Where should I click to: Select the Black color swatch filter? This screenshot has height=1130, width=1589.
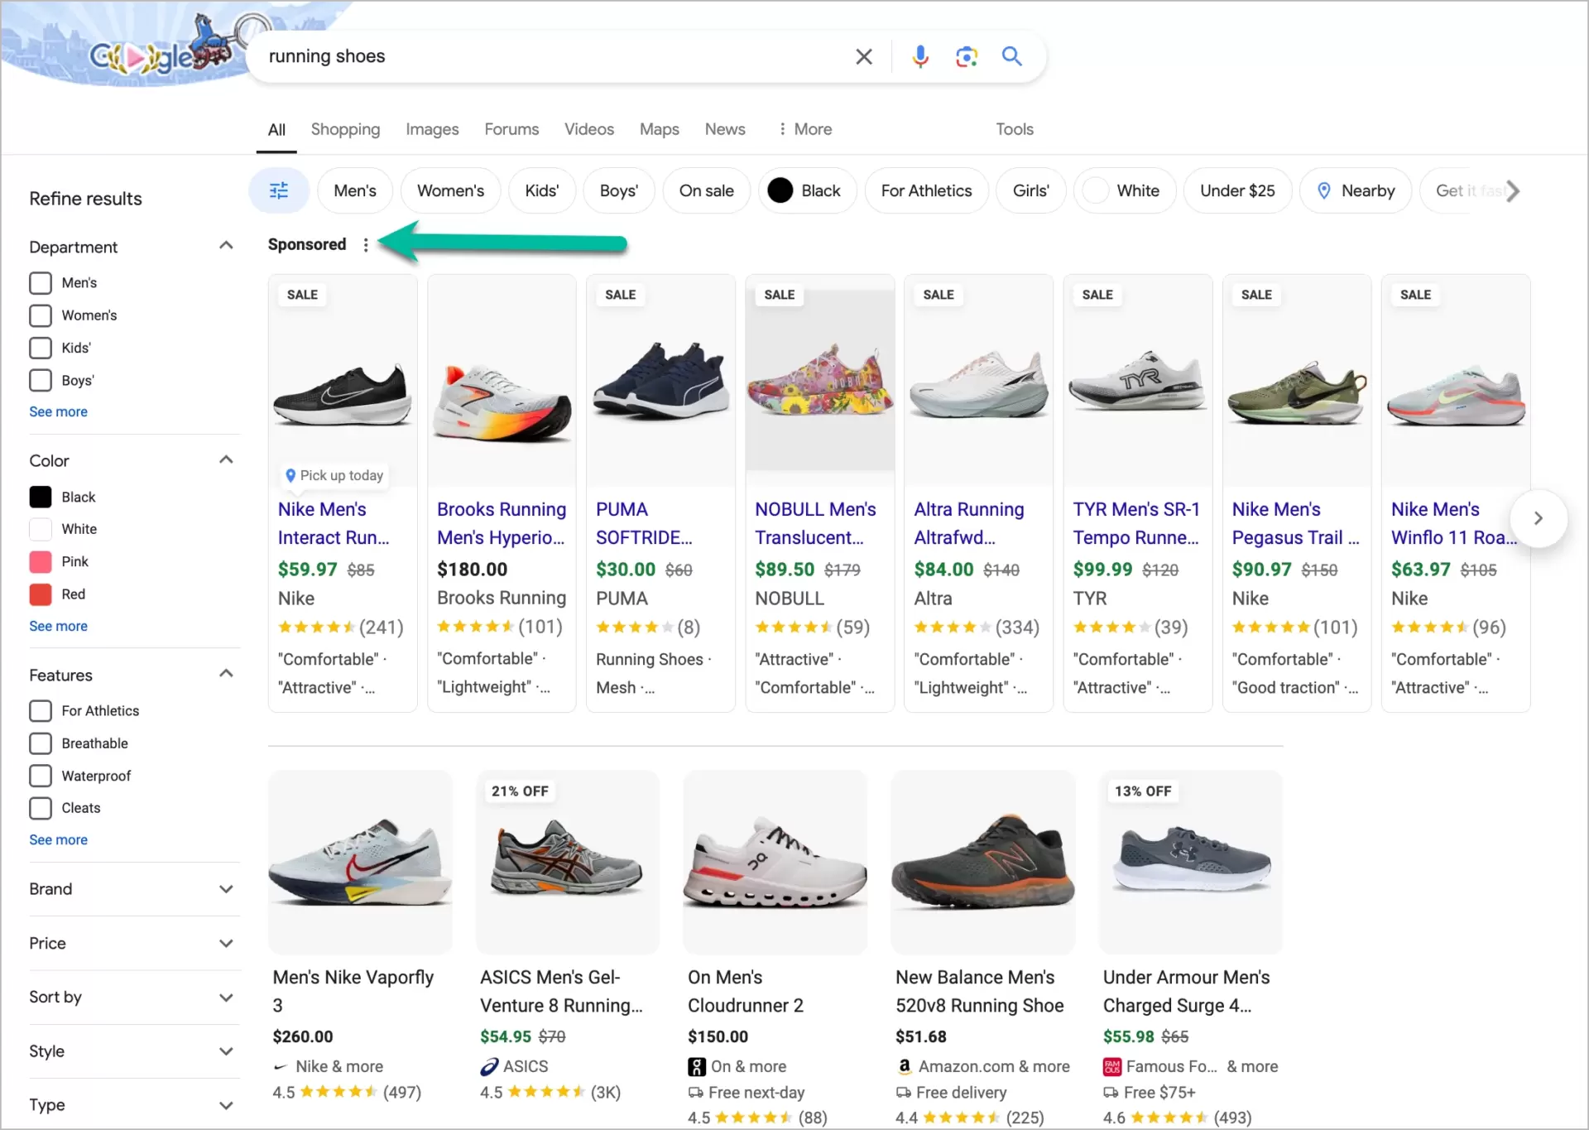click(x=41, y=495)
